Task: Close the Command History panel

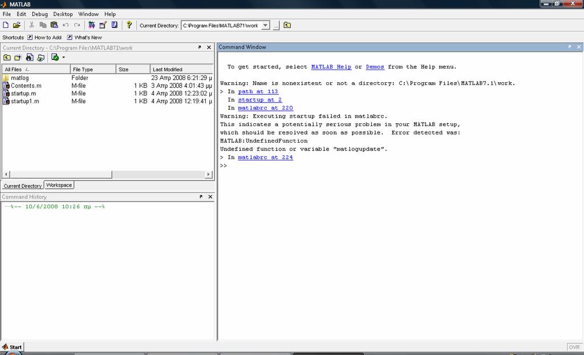Action: click(210, 196)
